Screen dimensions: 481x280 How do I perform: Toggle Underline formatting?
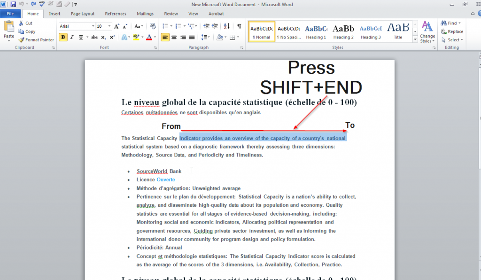click(81, 37)
